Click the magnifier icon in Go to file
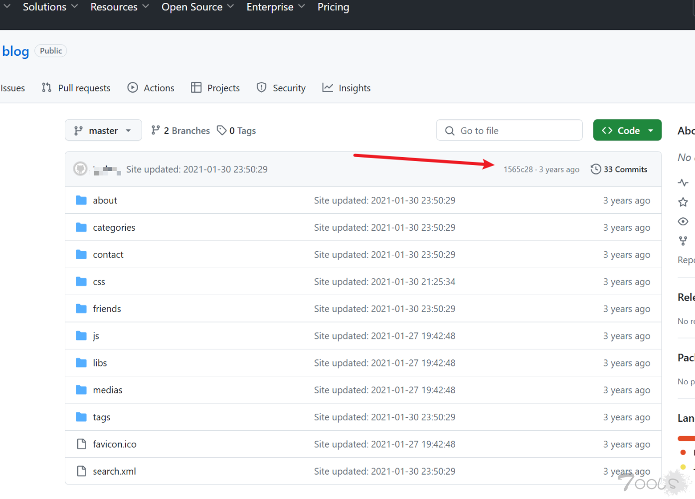Viewport: 695px width, 499px height. click(450, 131)
